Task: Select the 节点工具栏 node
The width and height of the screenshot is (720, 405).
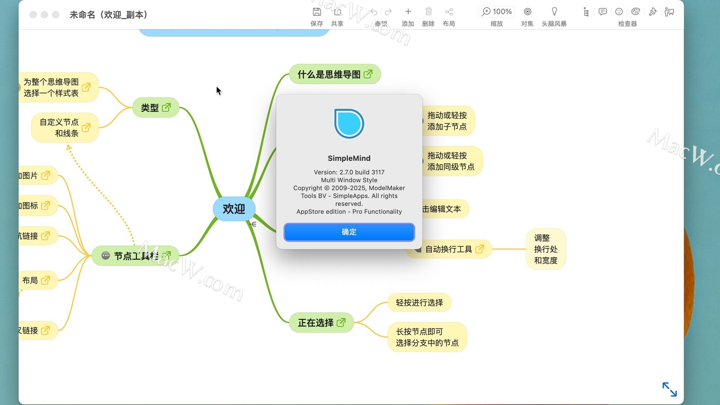Action: tap(135, 256)
